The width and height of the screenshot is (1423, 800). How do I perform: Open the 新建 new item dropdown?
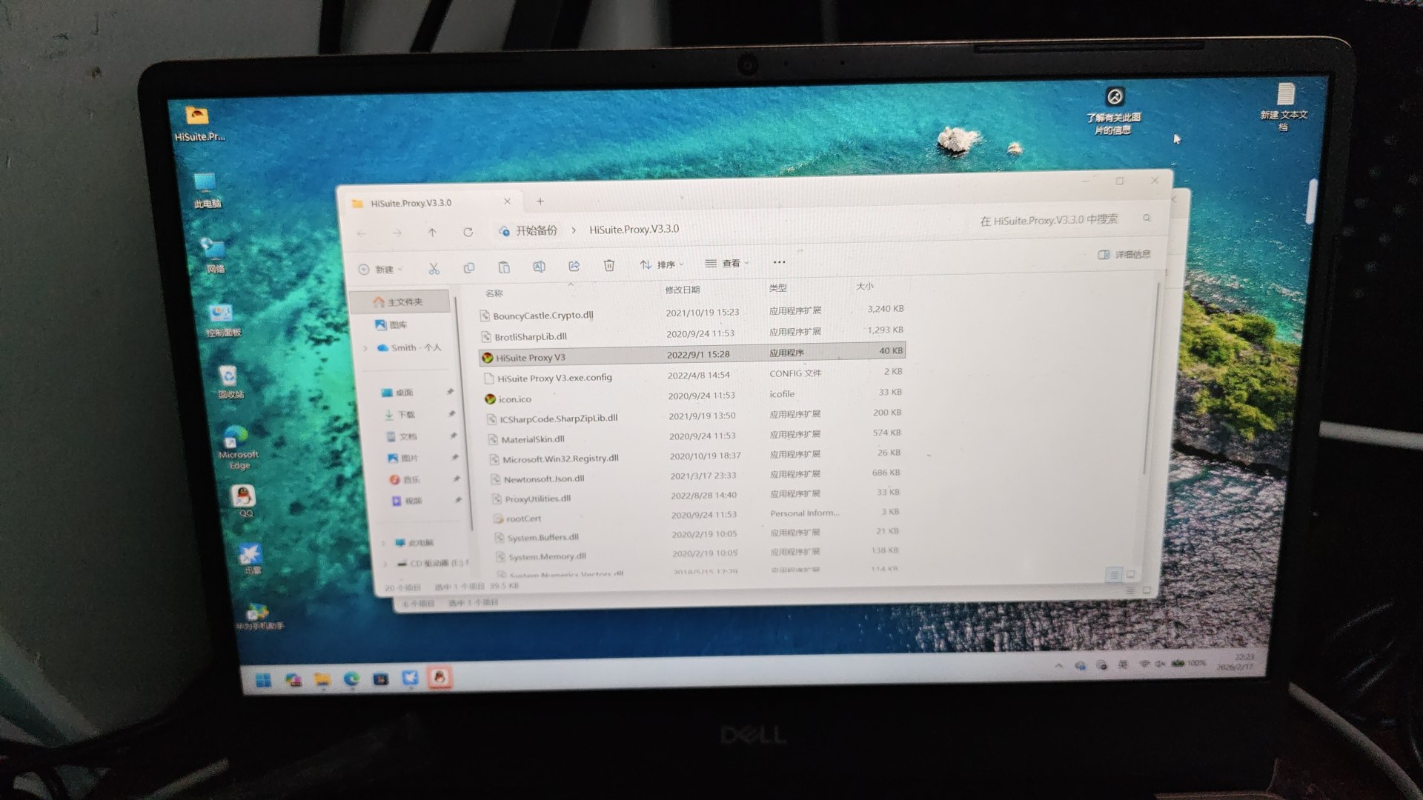pos(380,270)
